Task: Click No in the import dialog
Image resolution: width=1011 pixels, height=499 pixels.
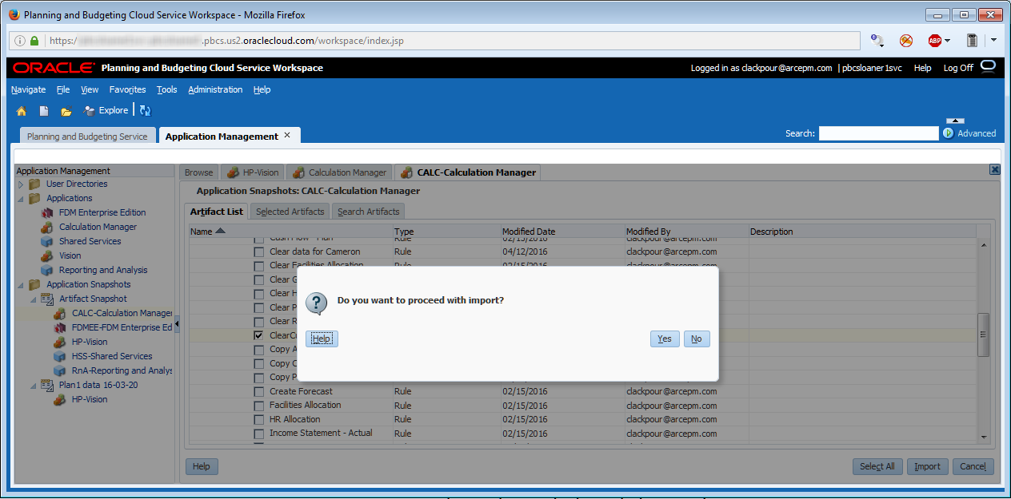Action: tap(697, 339)
